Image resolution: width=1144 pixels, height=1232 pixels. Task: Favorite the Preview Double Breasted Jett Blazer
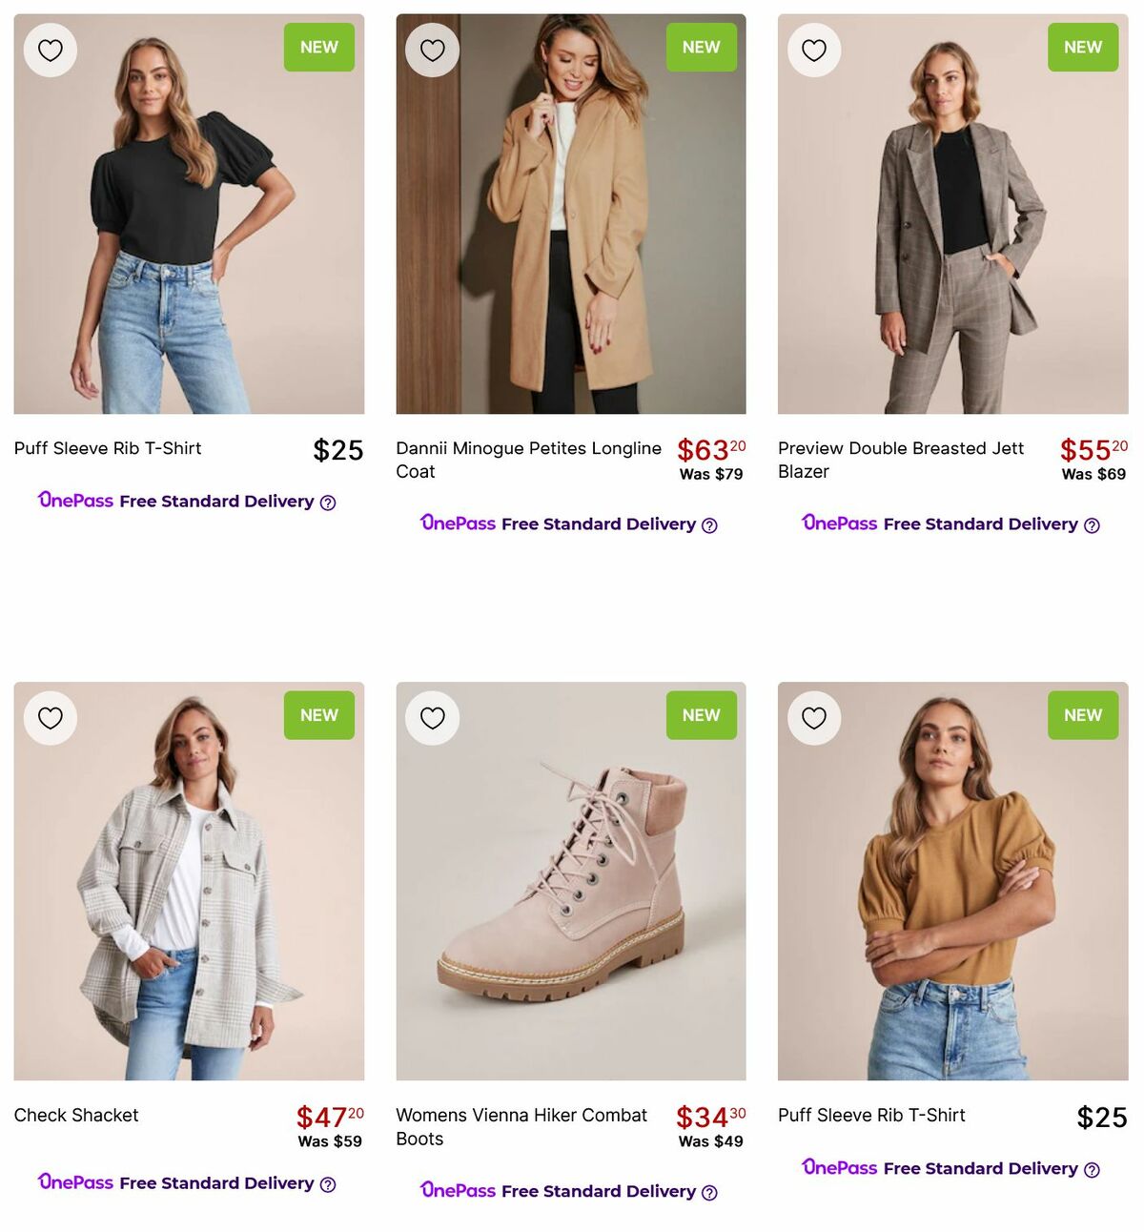point(813,50)
